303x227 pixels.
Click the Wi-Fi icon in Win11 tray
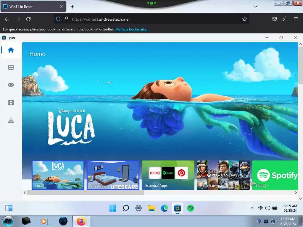(x=260, y=208)
